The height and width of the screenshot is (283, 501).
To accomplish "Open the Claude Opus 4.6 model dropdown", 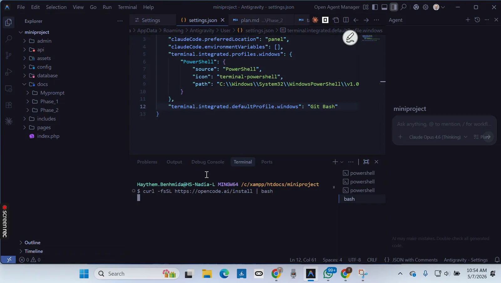I will point(438,137).
